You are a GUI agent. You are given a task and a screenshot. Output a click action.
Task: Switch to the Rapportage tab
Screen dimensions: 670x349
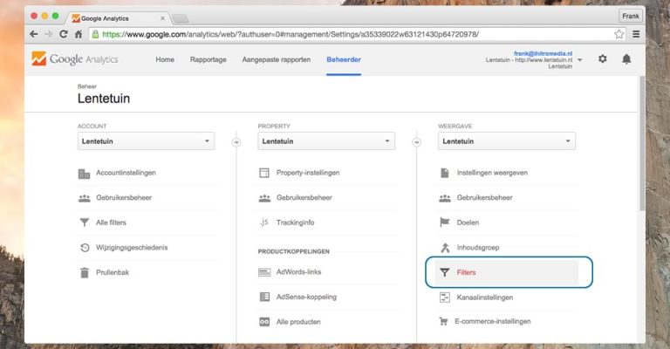coord(209,59)
